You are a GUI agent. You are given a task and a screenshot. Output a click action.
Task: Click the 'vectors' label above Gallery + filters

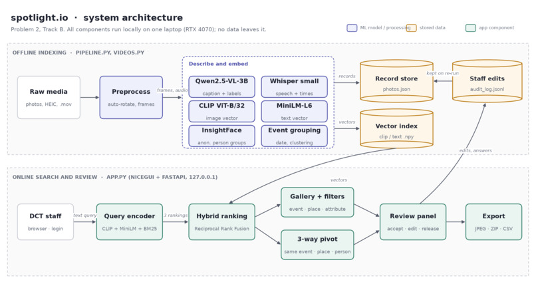(x=338, y=180)
